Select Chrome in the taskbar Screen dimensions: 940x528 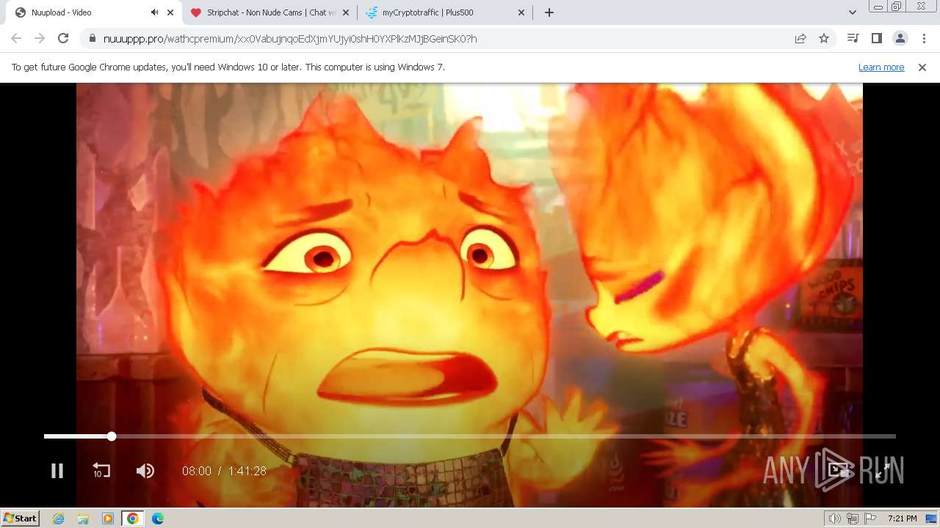(132, 518)
